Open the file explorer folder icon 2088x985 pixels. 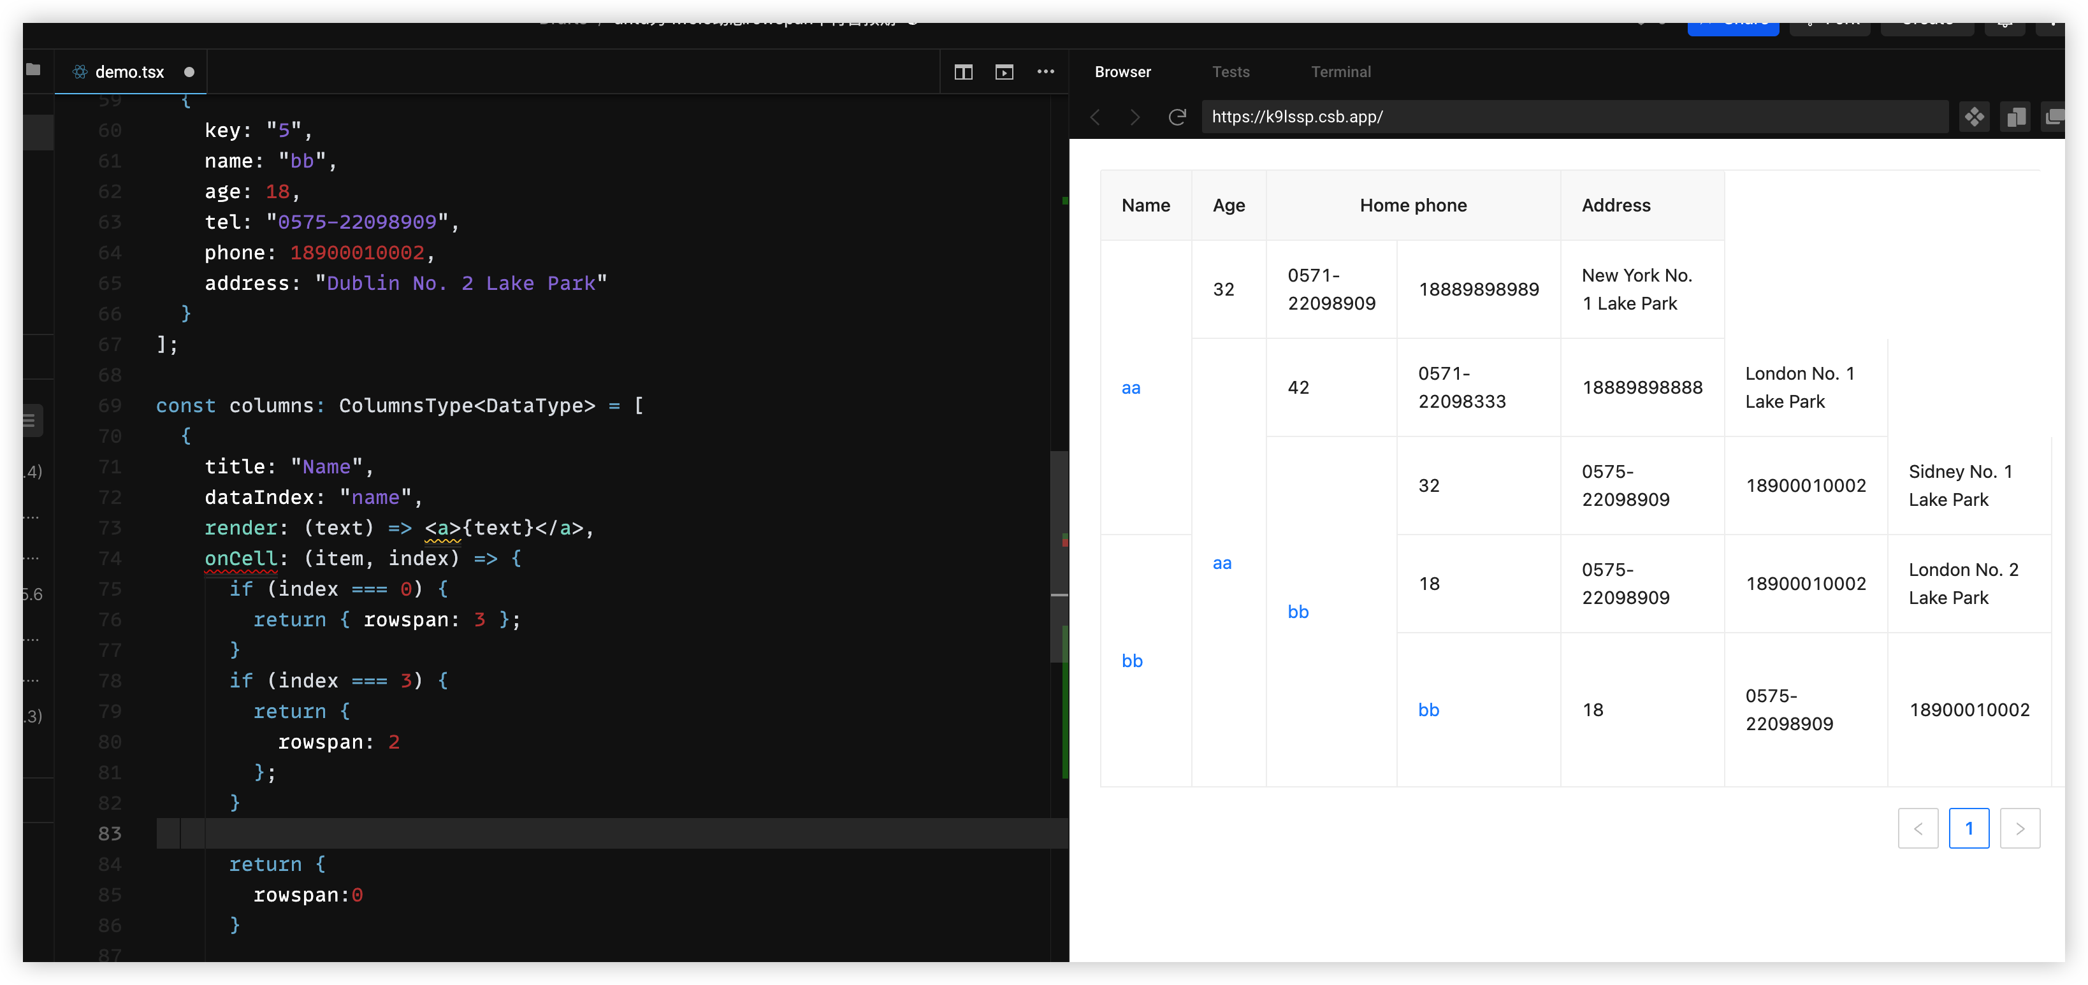(x=33, y=69)
